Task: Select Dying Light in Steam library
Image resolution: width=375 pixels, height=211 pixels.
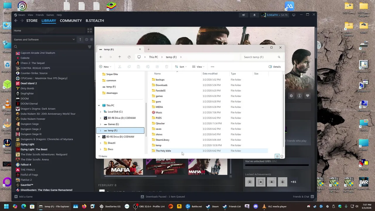Action: point(27,144)
